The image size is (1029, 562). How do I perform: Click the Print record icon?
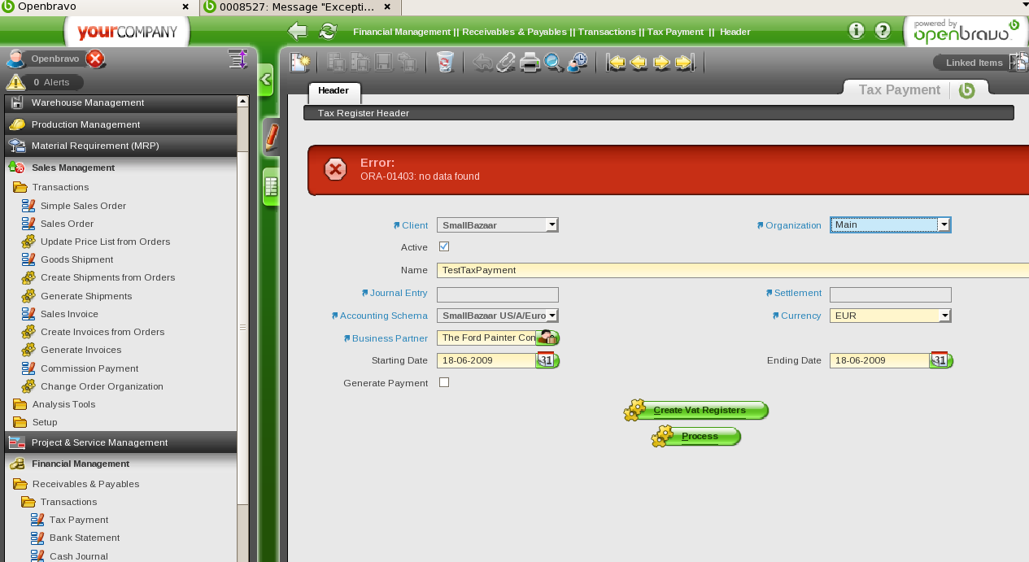(x=530, y=62)
